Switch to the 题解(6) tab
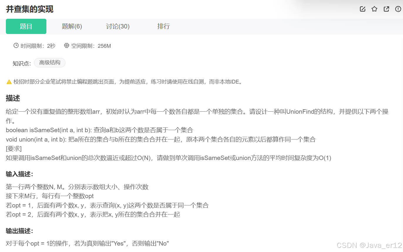Viewport: 403px width, 252px height. click(72, 26)
